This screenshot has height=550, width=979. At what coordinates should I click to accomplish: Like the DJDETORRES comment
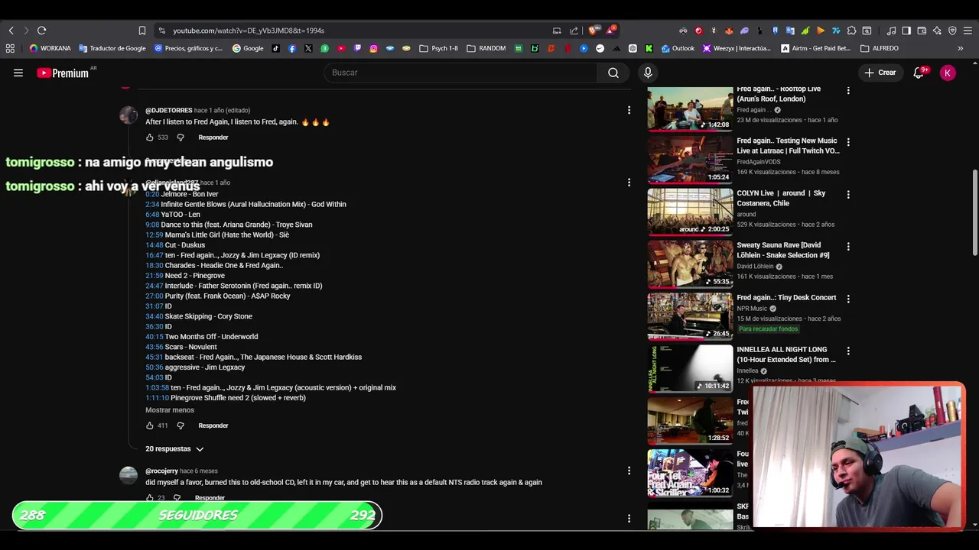[150, 137]
